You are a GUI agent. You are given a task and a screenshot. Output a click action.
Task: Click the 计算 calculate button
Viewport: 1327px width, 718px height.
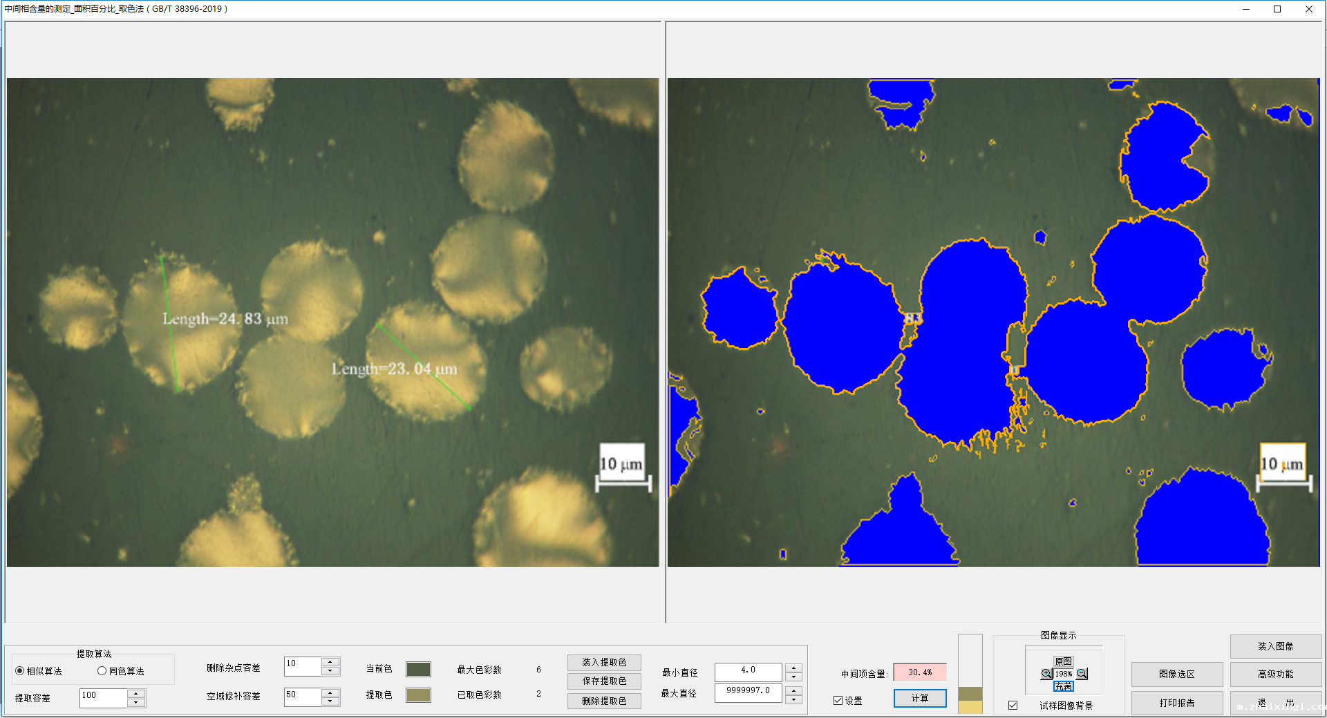coord(919,699)
